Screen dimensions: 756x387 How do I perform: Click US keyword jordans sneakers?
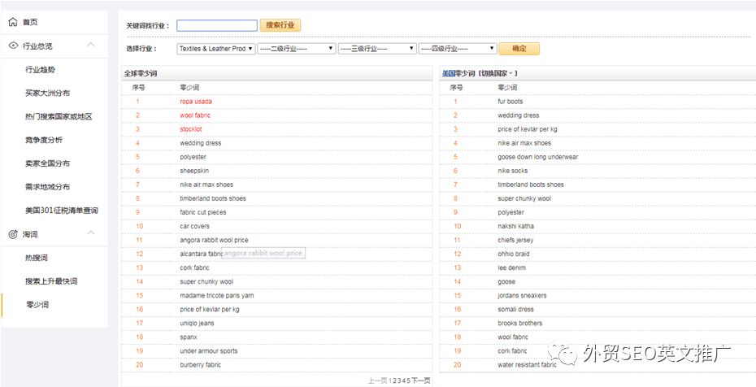(522, 295)
